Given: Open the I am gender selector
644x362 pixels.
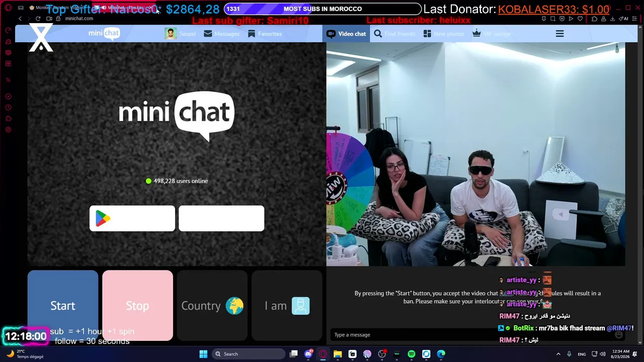Looking at the screenshot, I should 287,306.
